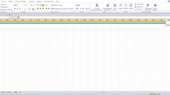Open the underline style dropdown arrow
Viewport: 170px width, 95px height.
point(22,9)
